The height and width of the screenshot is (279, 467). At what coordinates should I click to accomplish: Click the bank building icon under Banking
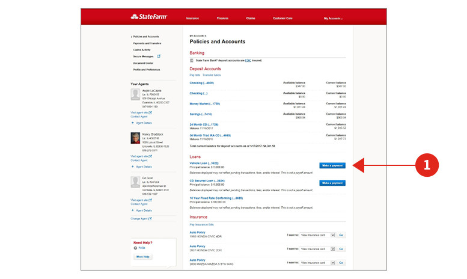pos(192,61)
